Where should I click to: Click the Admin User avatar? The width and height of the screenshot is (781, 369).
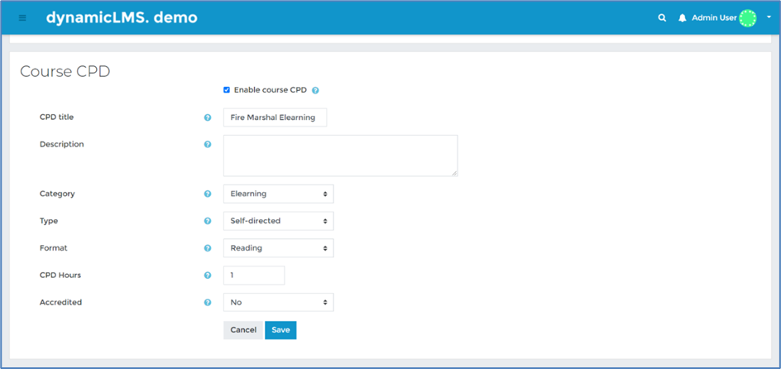[x=748, y=18]
